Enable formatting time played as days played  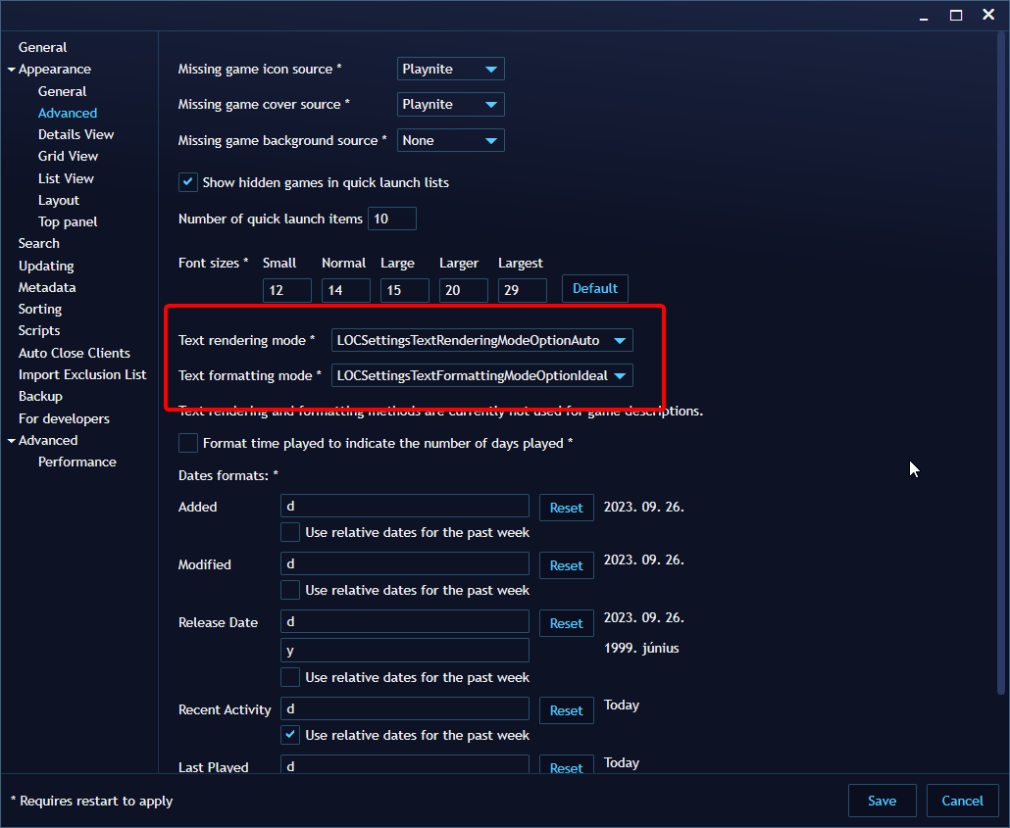tap(187, 443)
